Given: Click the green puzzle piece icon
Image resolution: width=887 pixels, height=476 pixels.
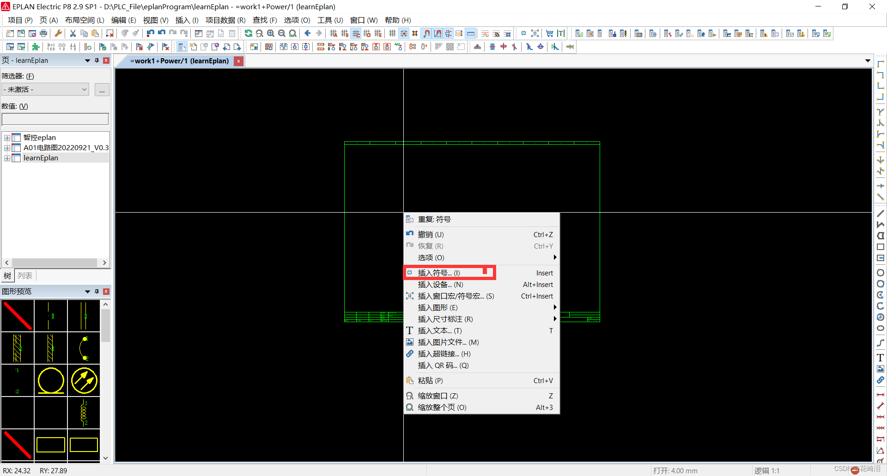Looking at the screenshot, I should click(x=36, y=47).
